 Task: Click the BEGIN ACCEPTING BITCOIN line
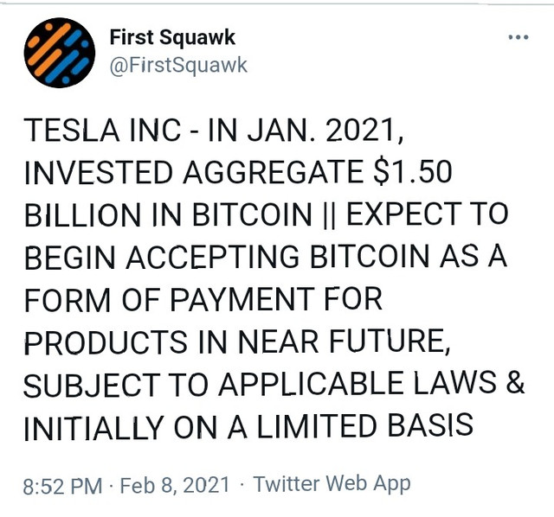(266, 257)
